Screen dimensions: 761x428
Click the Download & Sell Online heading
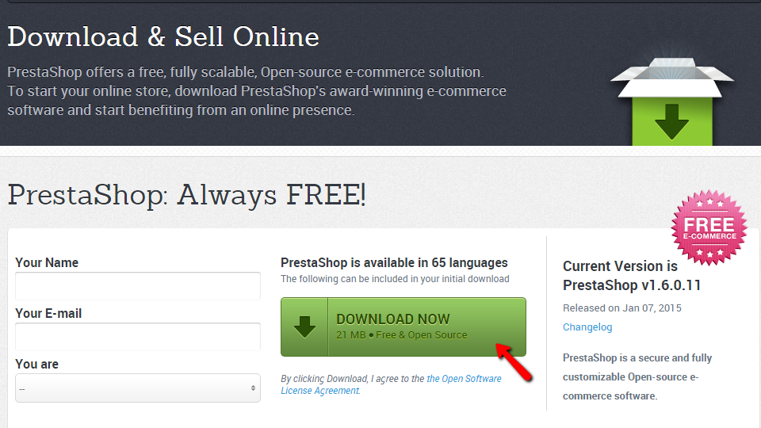[163, 36]
